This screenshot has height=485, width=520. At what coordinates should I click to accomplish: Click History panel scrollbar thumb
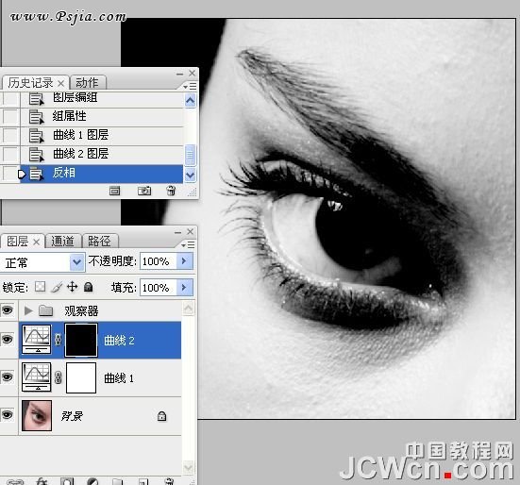click(190, 155)
